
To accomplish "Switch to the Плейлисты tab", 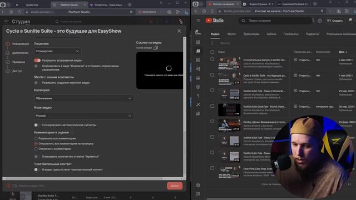I will tap(291, 34).
